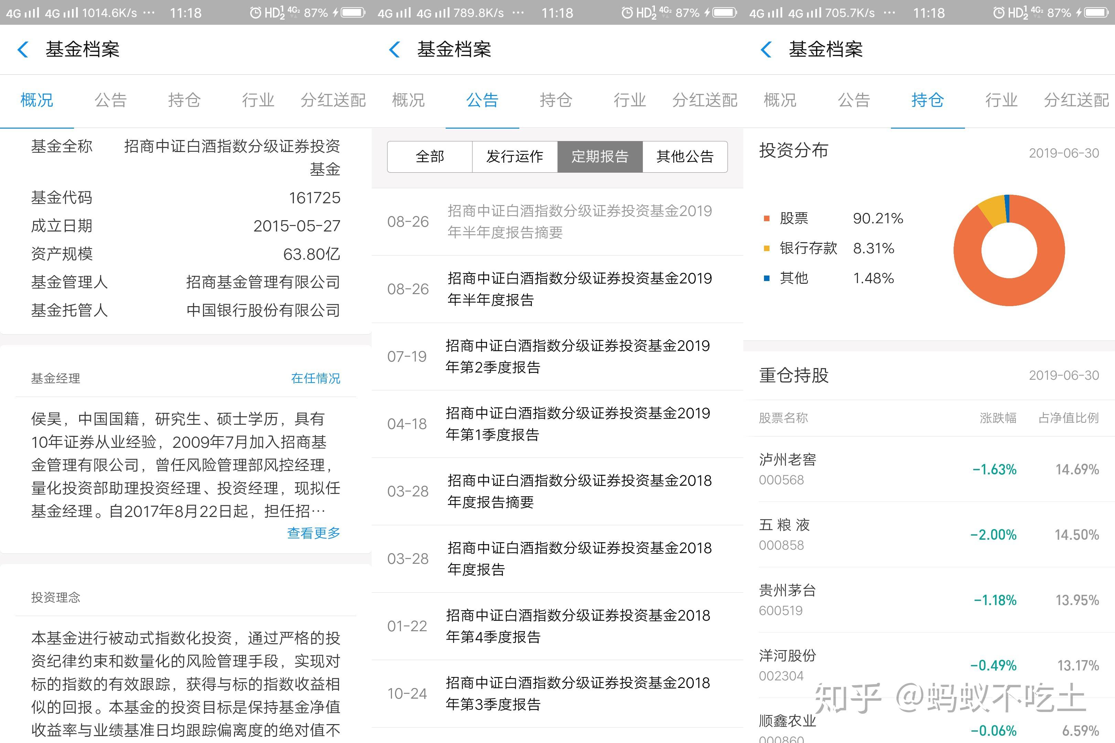Tap the back arrow in the right panel
This screenshot has width=1115, height=743.
tap(766, 49)
